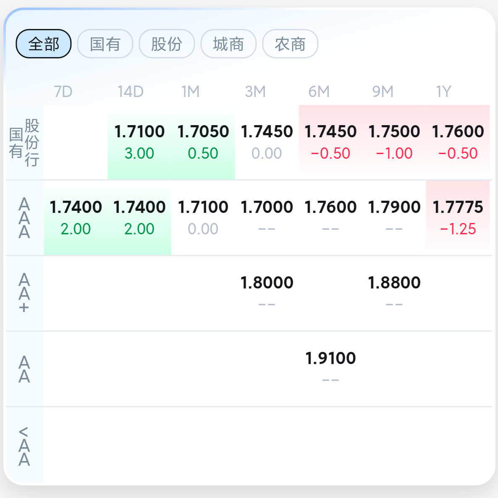Open AAA 1Y rate 1.7775
The image size is (498, 498).
458,218
